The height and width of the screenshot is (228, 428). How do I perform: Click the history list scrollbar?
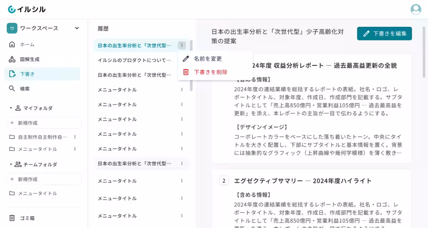(x=192, y=66)
